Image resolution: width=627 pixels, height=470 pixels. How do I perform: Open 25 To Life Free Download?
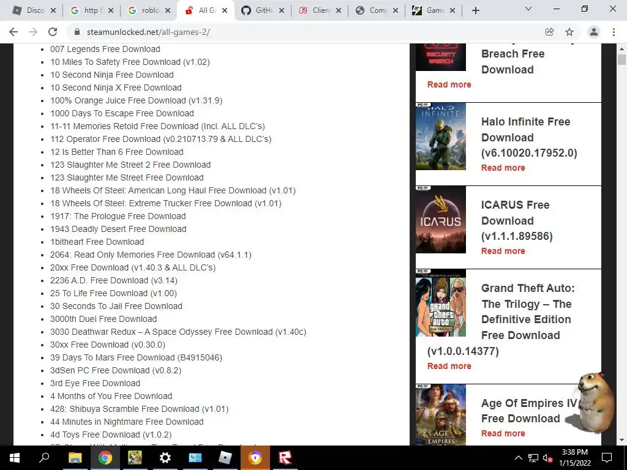[x=113, y=293]
